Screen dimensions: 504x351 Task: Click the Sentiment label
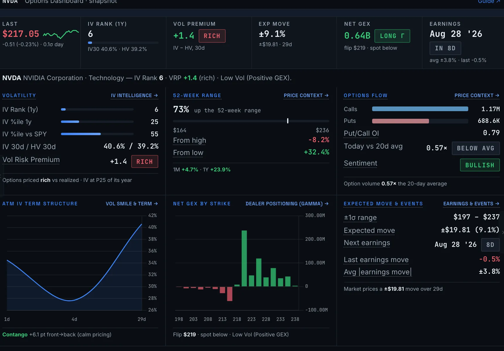click(x=360, y=163)
